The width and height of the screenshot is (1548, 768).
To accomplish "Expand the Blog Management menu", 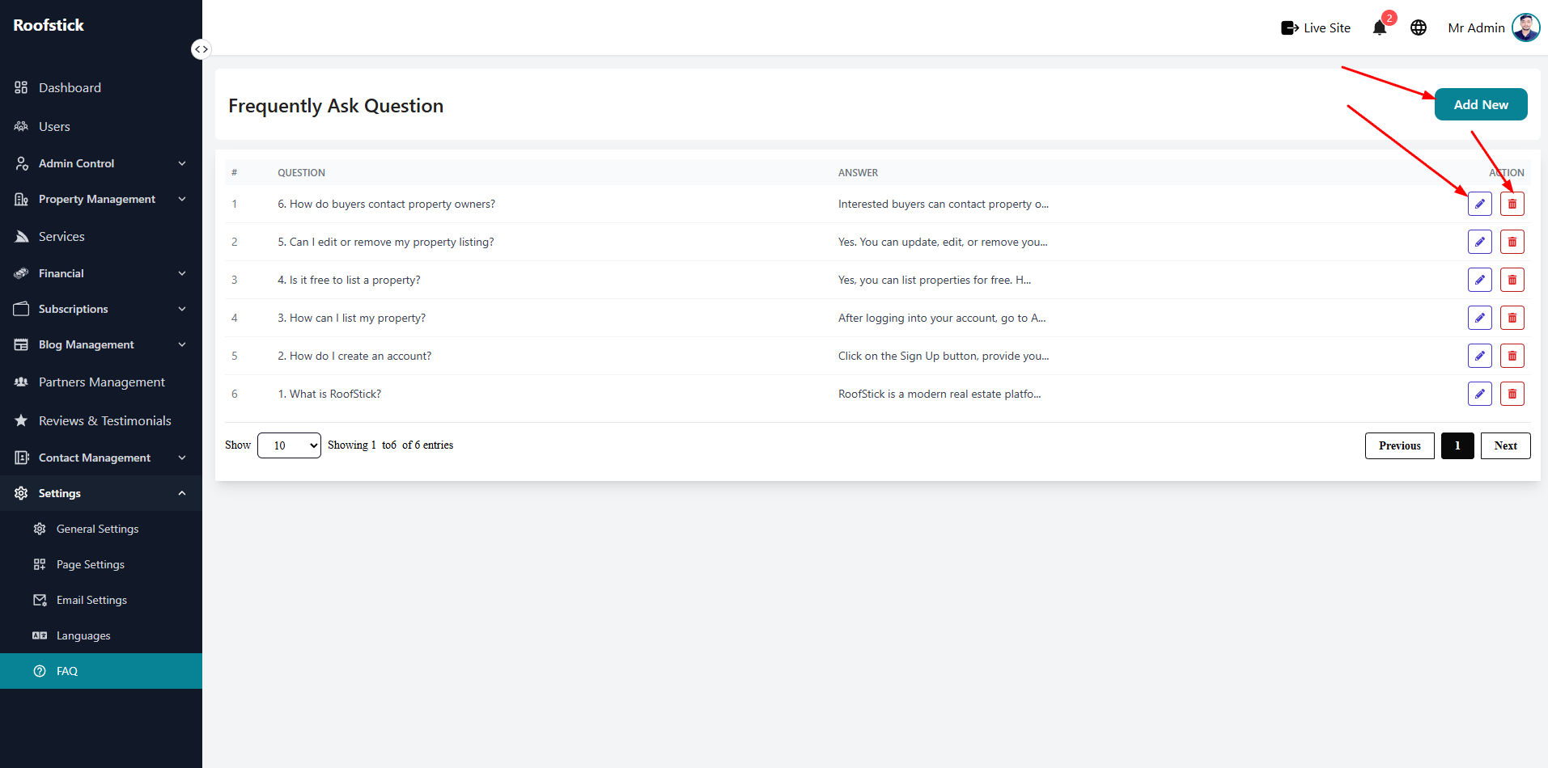I will coord(101,344).
